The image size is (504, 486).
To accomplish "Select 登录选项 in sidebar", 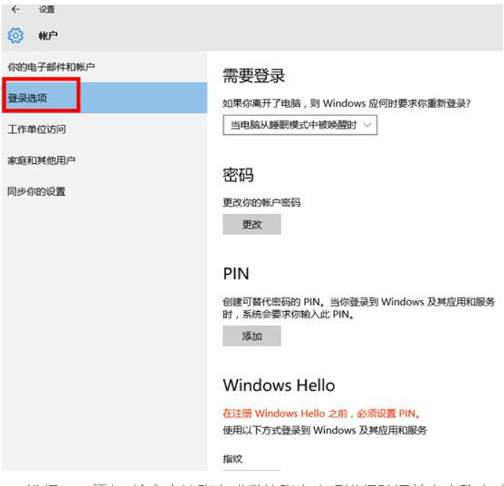I will (104, 98).
